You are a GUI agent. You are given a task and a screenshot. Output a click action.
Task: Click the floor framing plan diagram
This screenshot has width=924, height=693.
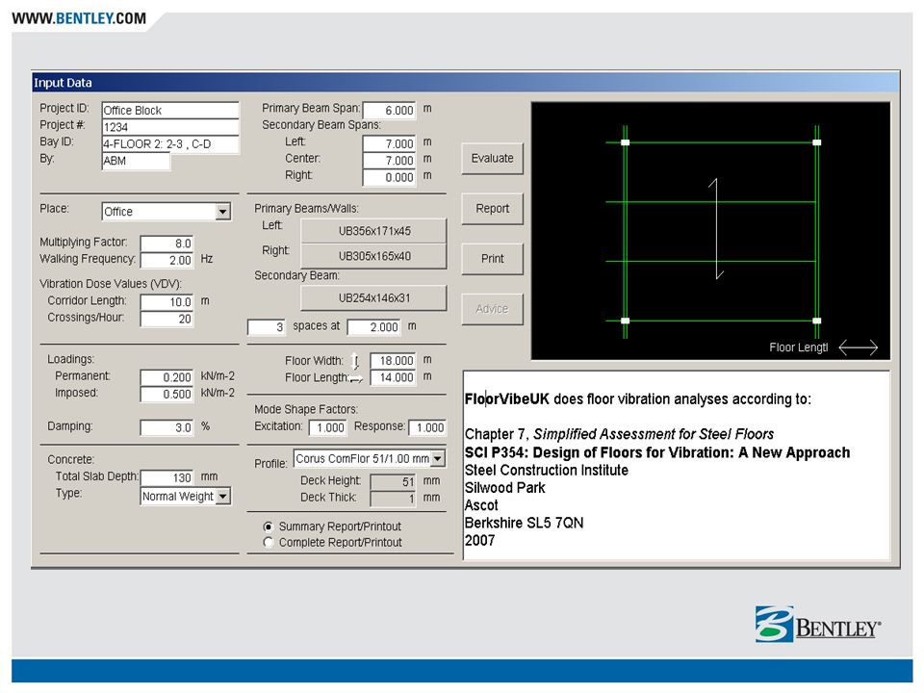coord(710,230)
